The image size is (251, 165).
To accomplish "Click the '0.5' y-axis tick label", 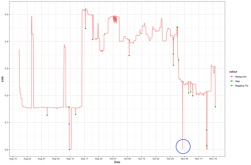I will click(7, 15).
